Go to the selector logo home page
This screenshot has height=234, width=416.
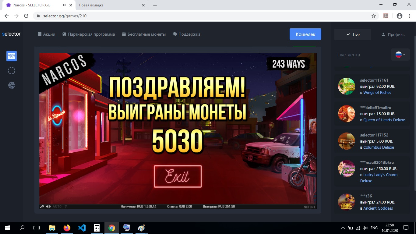[x=11, y=34]
